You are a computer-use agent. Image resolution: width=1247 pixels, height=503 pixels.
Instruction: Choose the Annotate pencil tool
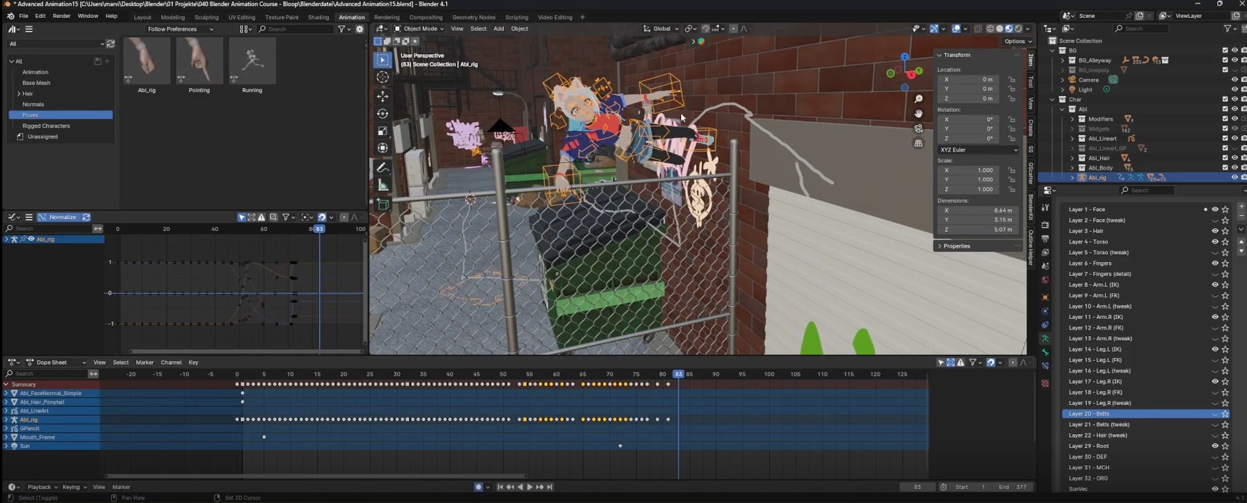(382, 168)
